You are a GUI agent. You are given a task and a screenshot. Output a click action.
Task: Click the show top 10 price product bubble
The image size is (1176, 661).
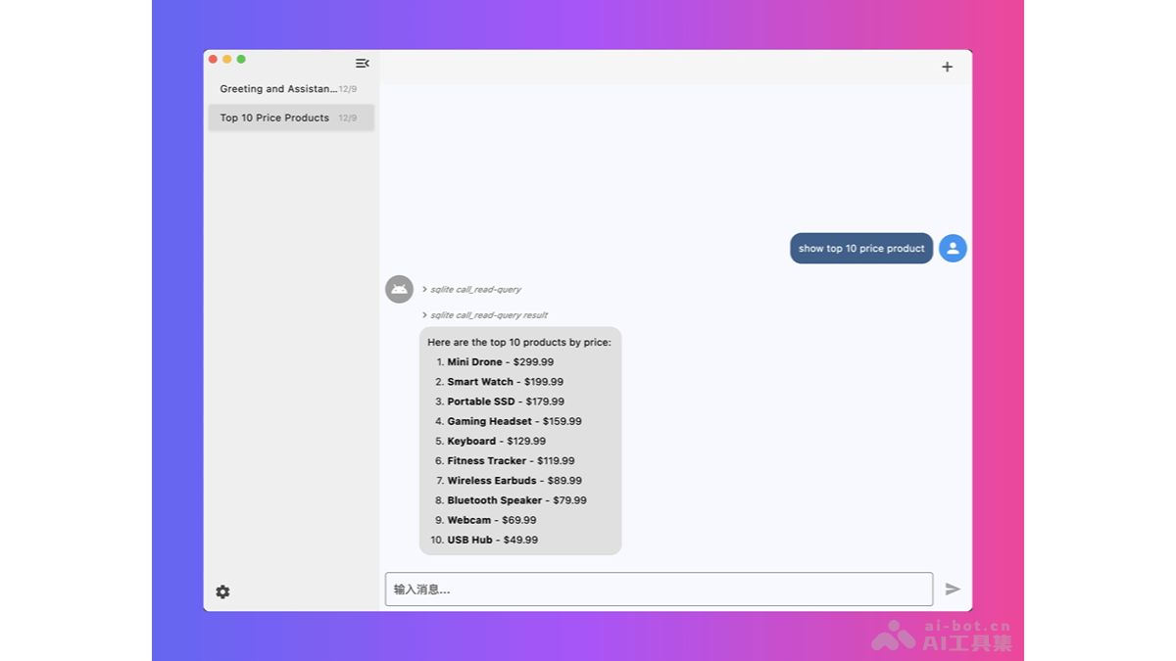(860, 248)
